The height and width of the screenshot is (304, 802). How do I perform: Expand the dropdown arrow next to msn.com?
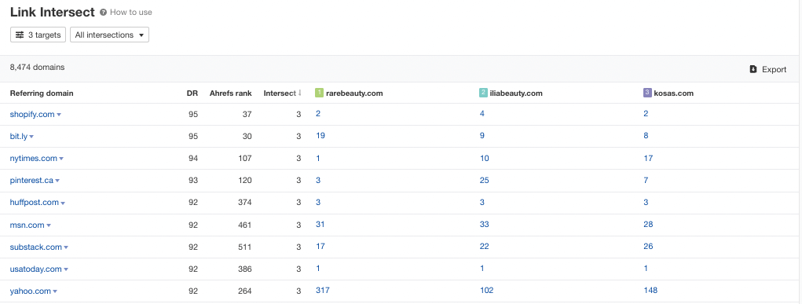click(49, 225)
